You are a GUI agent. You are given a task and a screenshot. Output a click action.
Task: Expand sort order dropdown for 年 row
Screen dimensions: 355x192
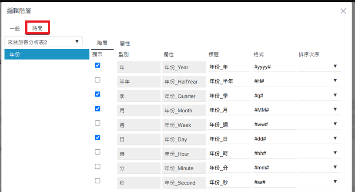(x=319, y=66)
